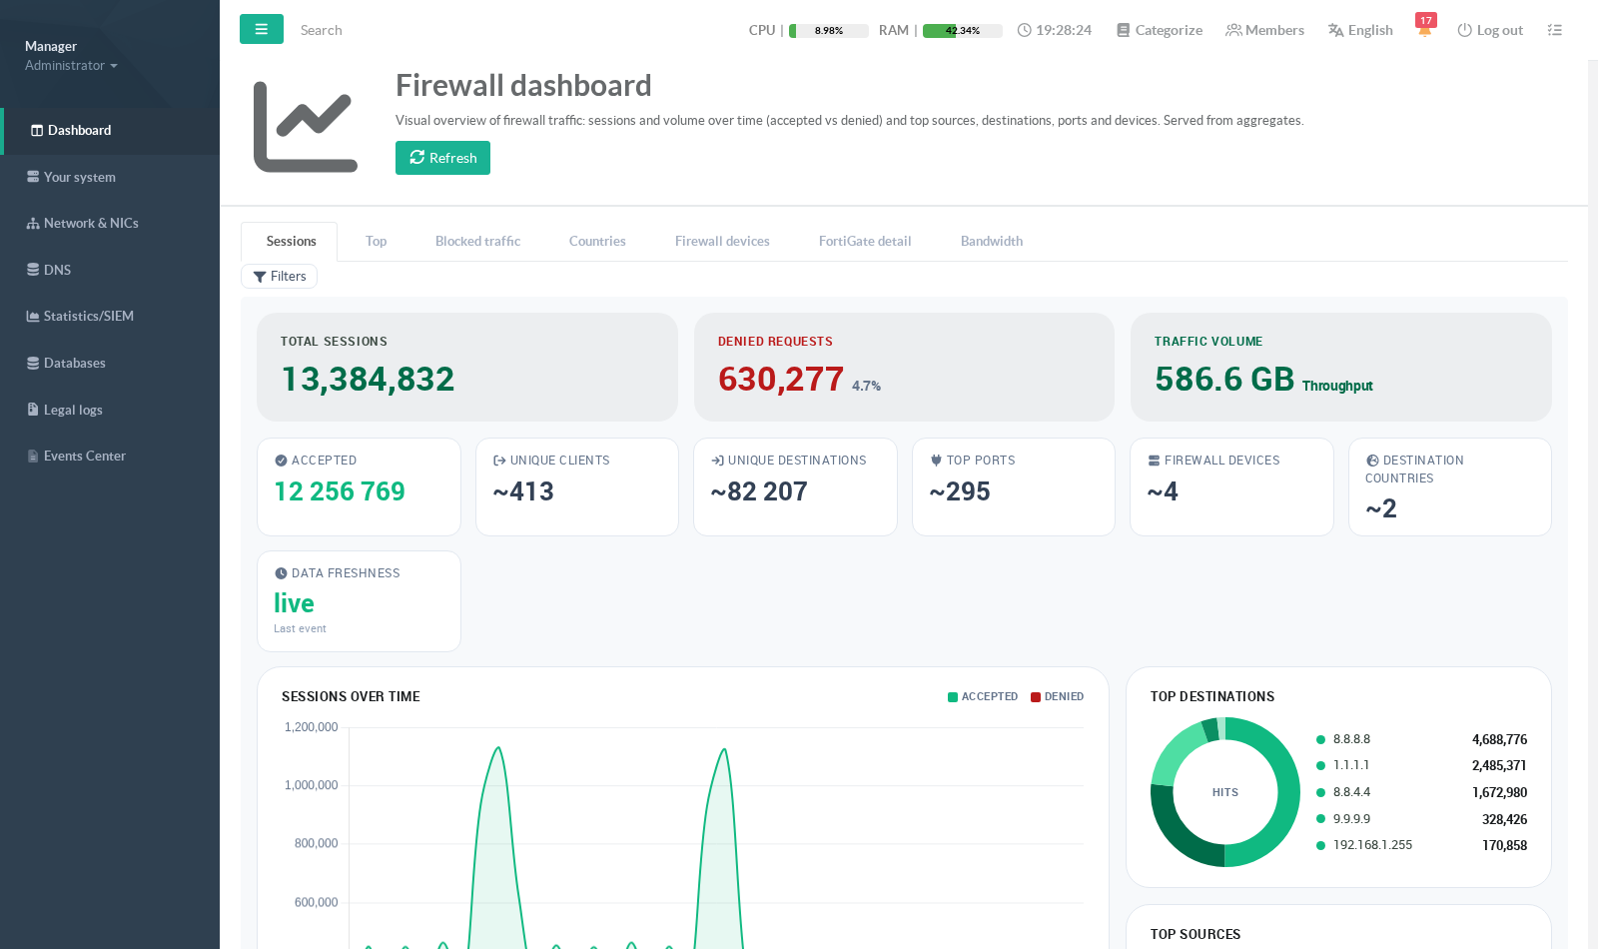
Task: Click the Data Freshness clock icon
Action: 281,573
